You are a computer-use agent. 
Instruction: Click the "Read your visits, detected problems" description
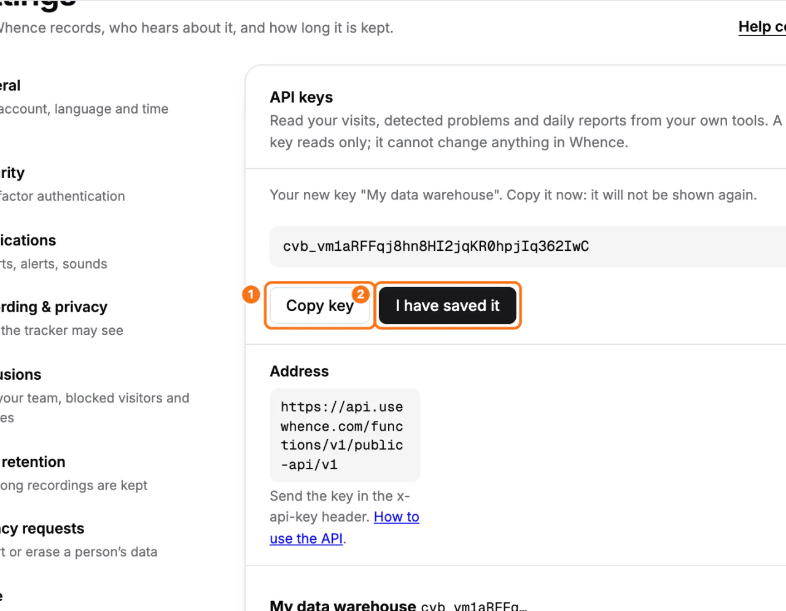click(526, 131)
